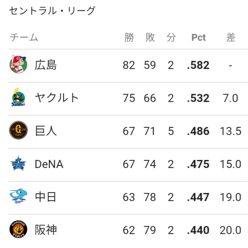248x248 pixels.
Task: Click the Hanshin Tigers team logo
Action: tap(19, 229)
